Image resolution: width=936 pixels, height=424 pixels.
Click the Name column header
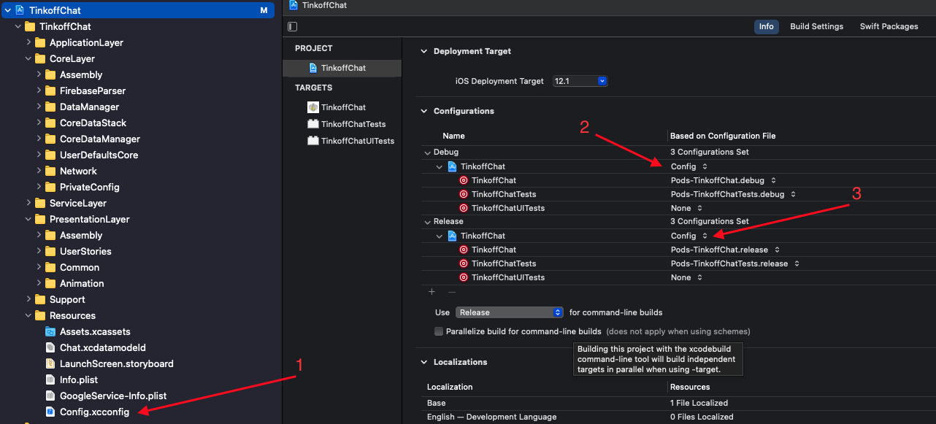[x=453, y=136]
